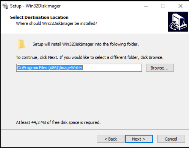Click the 'Where should Win32DiskImager be installed?' subtitle

[x=57, y=23]
